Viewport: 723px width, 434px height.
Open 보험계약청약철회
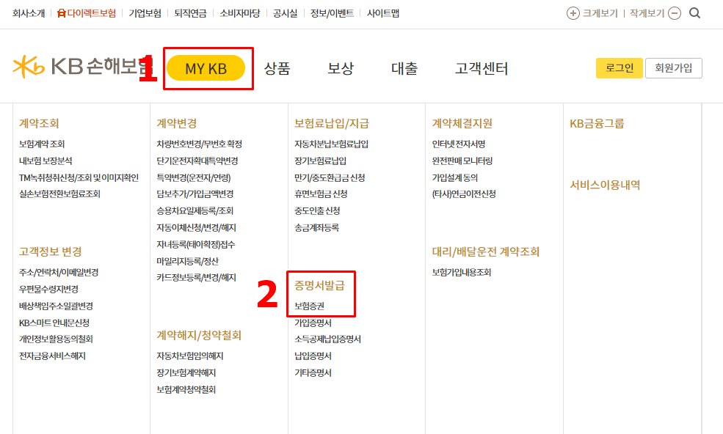pos(186,389)
